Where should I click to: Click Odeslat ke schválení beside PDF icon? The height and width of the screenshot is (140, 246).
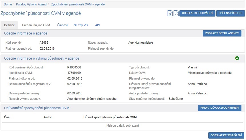click(x=197, y=13)
